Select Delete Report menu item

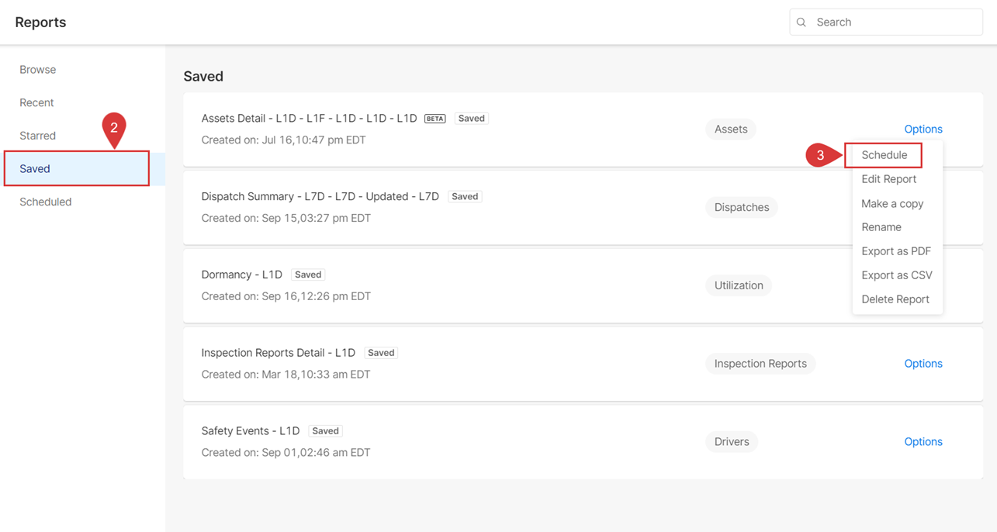895,299
